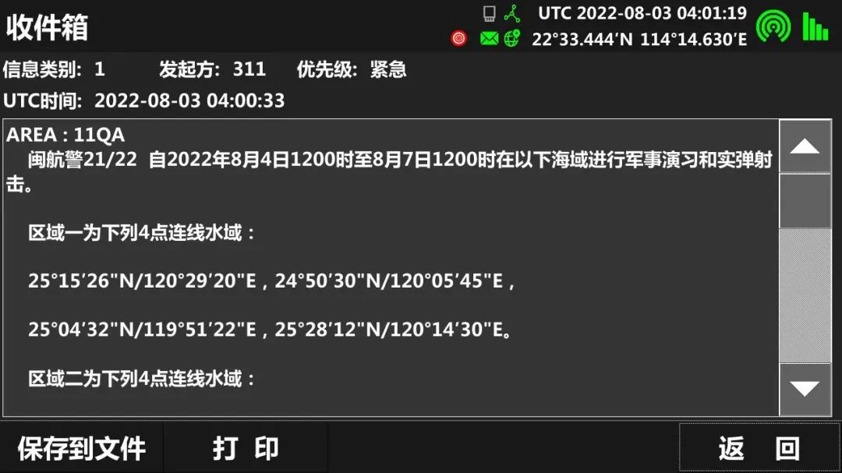
Task: Click the 收件箱 inbox title
Action: [48, 27]
